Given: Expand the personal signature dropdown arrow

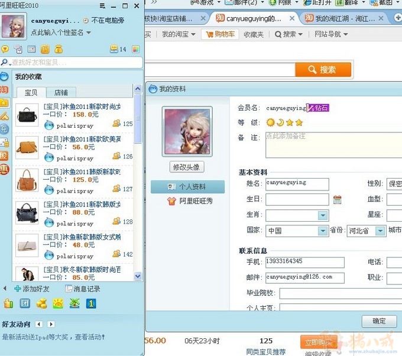Looking at the screenshot, I should [x=89, y=33].
